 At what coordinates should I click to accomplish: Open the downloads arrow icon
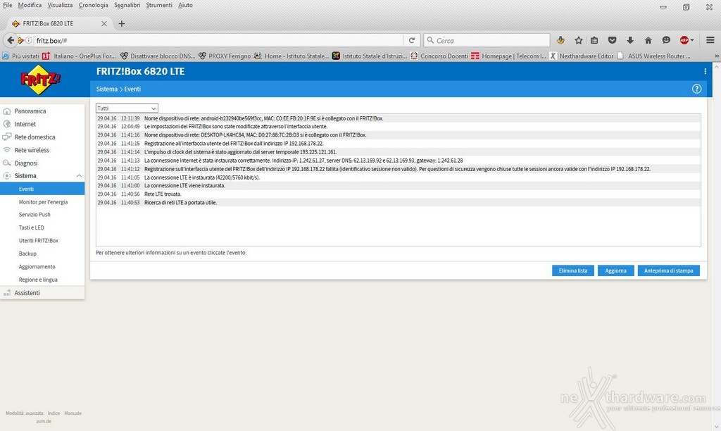click(x=630, y=40)
